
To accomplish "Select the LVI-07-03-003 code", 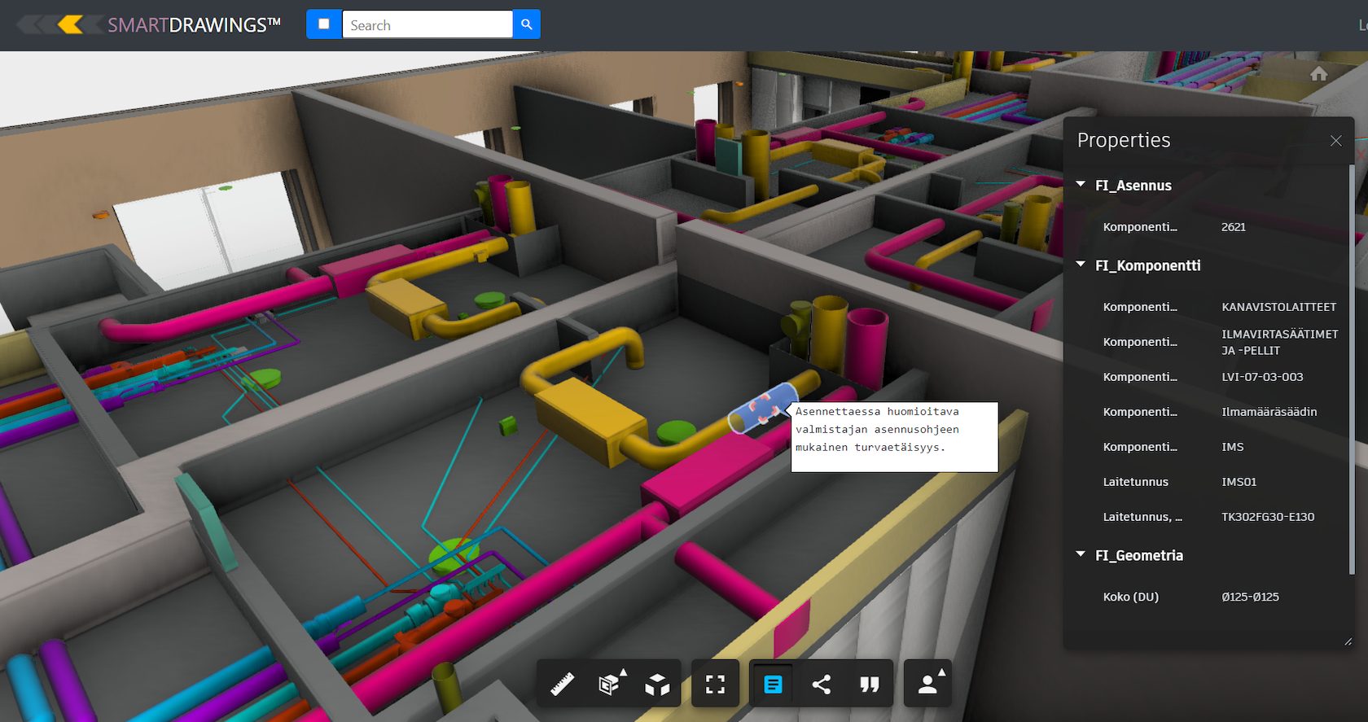I will pyautogui.click(x=1262, y=377).
